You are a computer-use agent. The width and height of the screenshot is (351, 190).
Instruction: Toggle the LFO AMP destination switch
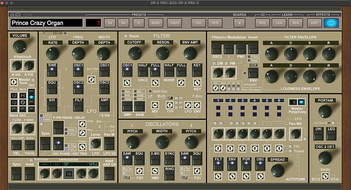(x=105, y=105)
